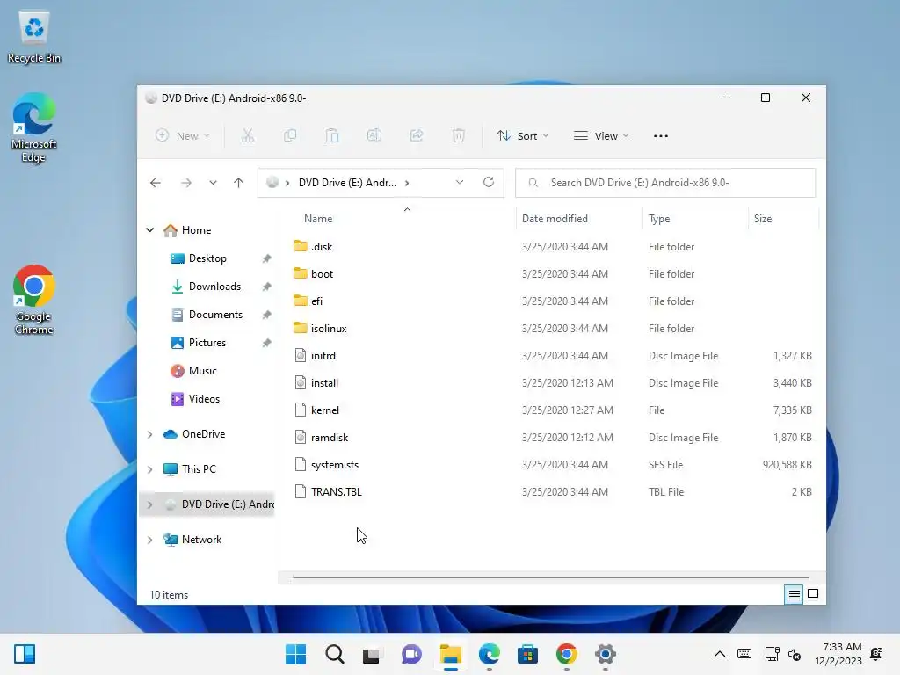Viewport: 900px width, 675px height.
Task: Open the Sort dropdown menu
Action: click(523, 136)
